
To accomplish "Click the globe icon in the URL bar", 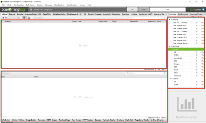I will (x=31, y=10).
